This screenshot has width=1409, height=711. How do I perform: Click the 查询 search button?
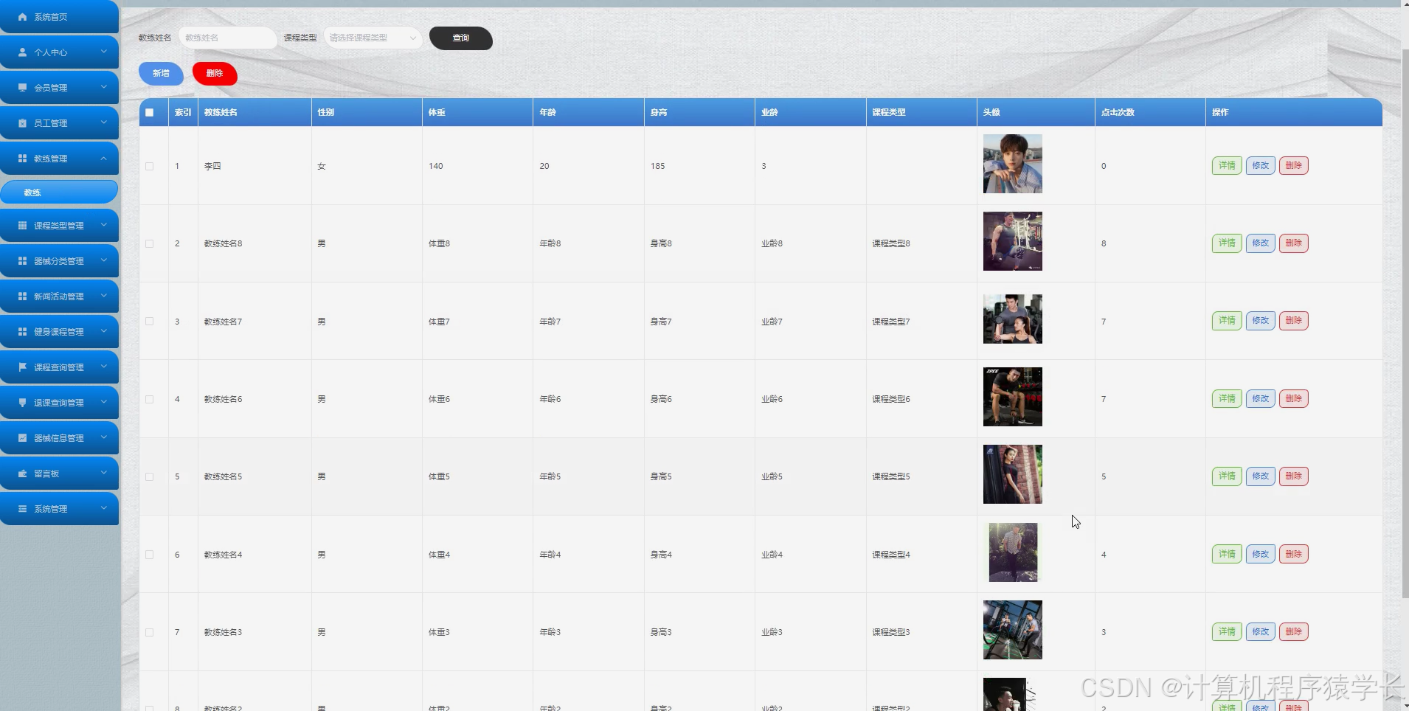461,38
